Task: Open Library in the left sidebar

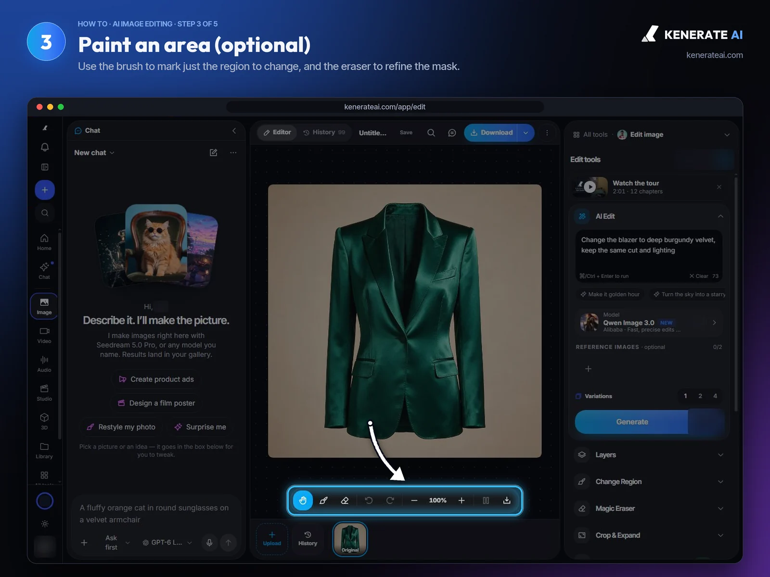Action: [44, 451]
